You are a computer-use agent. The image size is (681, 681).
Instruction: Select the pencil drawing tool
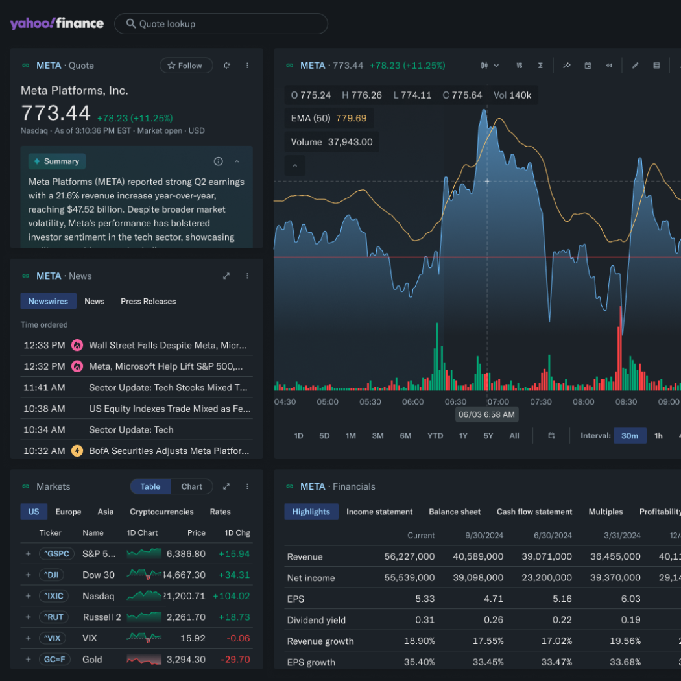coord(635,66)
